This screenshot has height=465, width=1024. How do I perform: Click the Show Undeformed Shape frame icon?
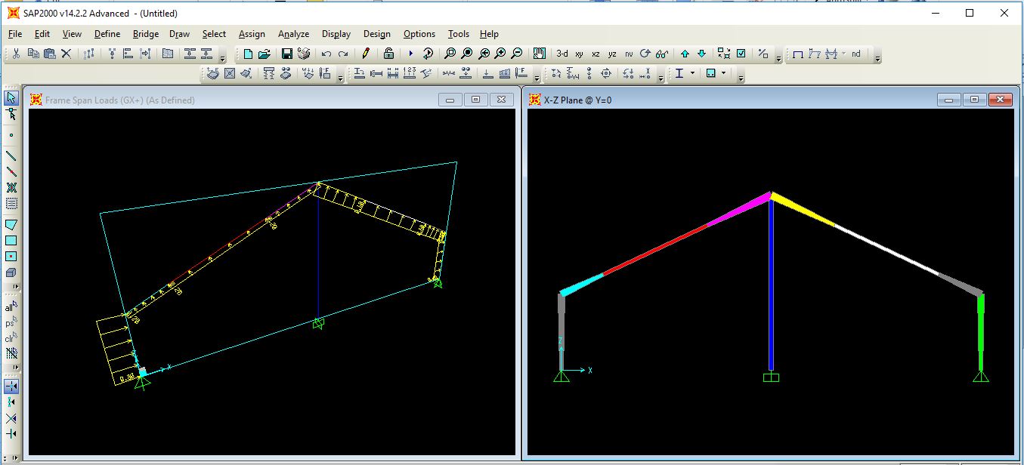(x=798, y=54)
